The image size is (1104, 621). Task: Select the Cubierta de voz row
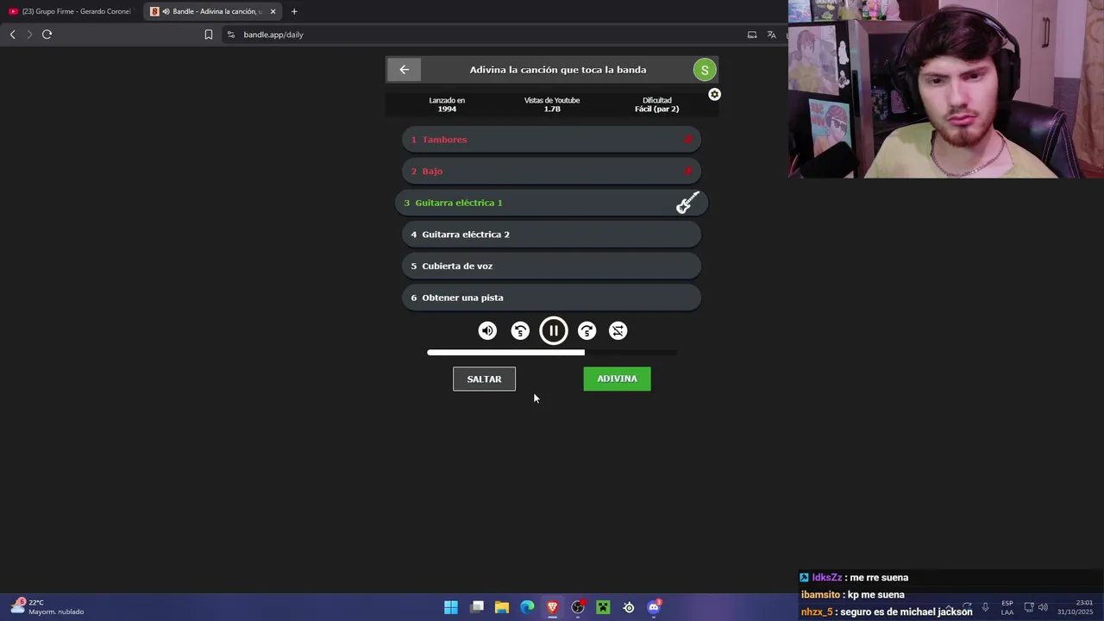tap(551, 266)
